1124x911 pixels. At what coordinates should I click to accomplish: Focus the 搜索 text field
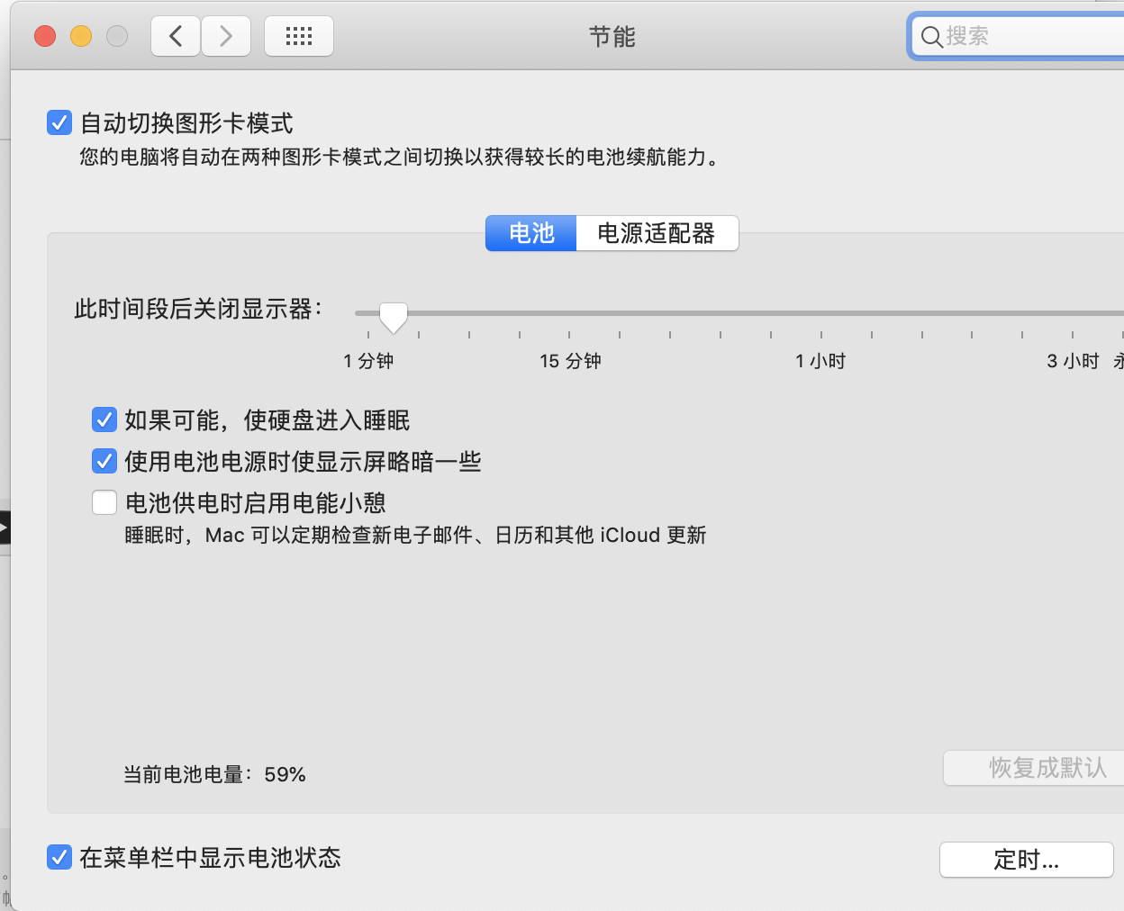(x=1027, y=37)
